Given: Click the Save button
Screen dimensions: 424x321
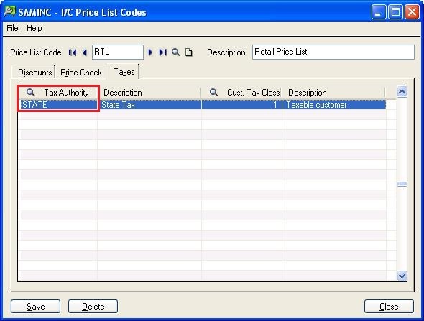Looking at the screenshot, I should 35,307.
